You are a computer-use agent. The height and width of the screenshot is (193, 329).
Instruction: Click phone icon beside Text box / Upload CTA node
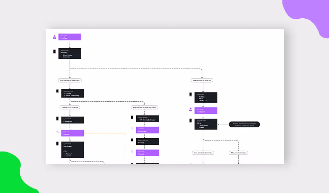pos(191,94)
